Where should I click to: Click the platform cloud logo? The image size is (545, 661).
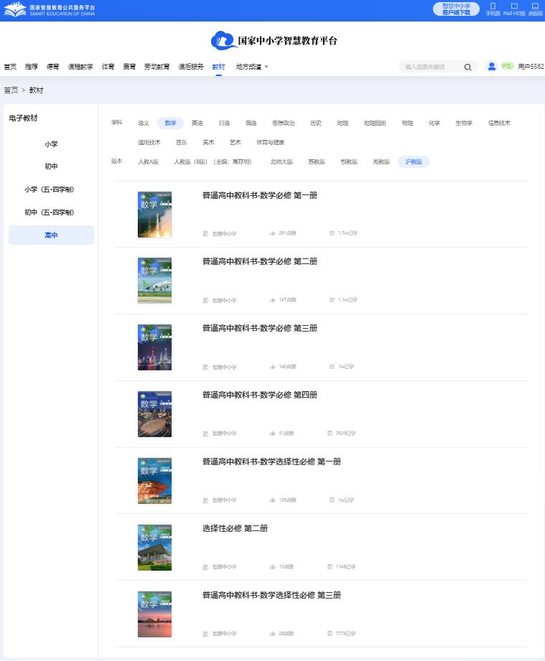(x=223, y=40)
